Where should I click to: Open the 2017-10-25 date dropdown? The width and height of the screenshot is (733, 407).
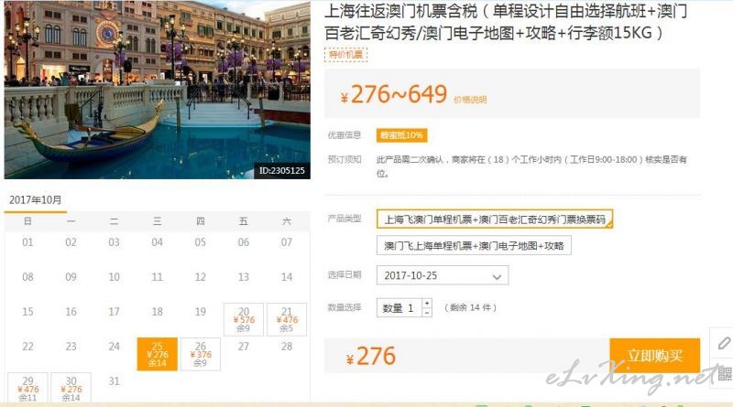click(x=443, y=275)
